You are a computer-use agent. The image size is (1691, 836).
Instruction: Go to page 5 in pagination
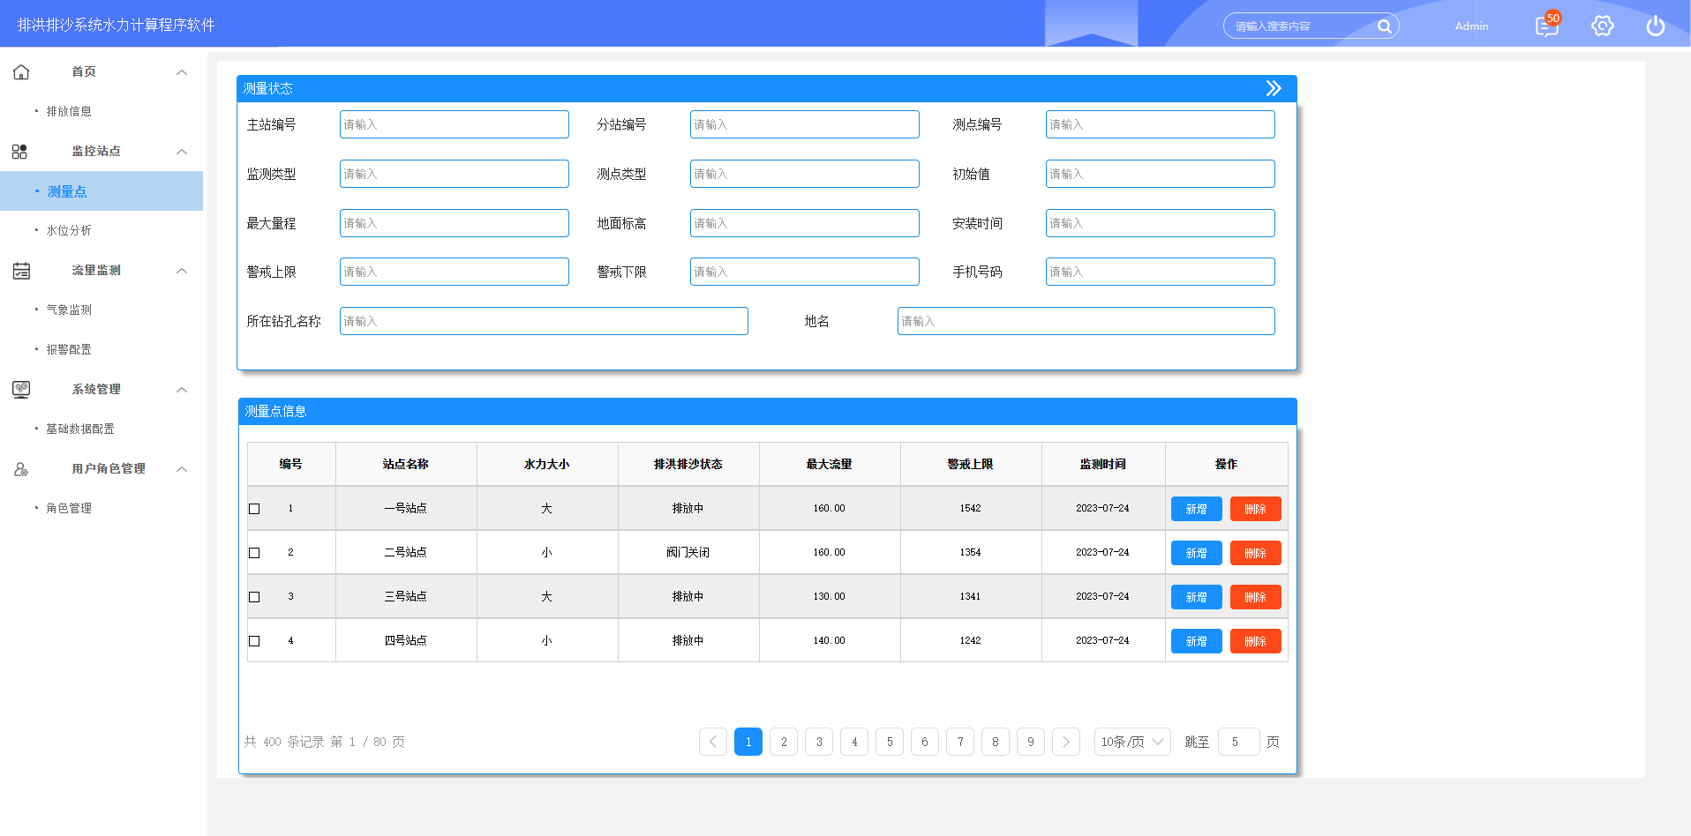890,742
